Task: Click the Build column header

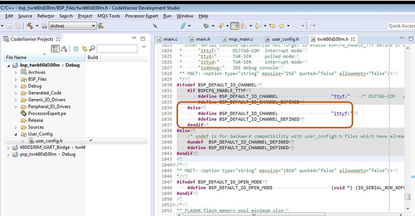Action: pos(93,57)
